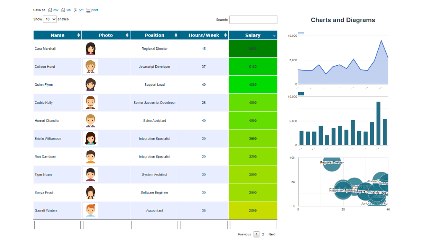421x243 pixels.
Task: Click the Previous pagination link
Action: (x=244, y=235)
